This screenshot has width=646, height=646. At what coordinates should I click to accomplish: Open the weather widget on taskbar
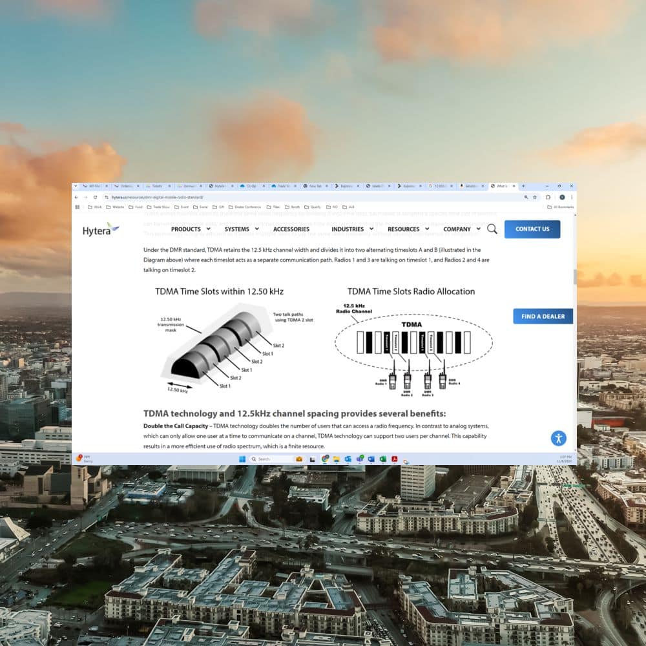coord(85,459)
